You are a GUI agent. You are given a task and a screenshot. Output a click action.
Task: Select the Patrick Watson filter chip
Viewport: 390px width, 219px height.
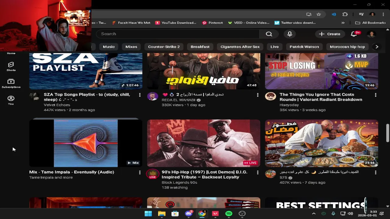tap(304, 47)
